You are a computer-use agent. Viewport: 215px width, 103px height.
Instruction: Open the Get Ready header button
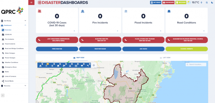[156, 2]
